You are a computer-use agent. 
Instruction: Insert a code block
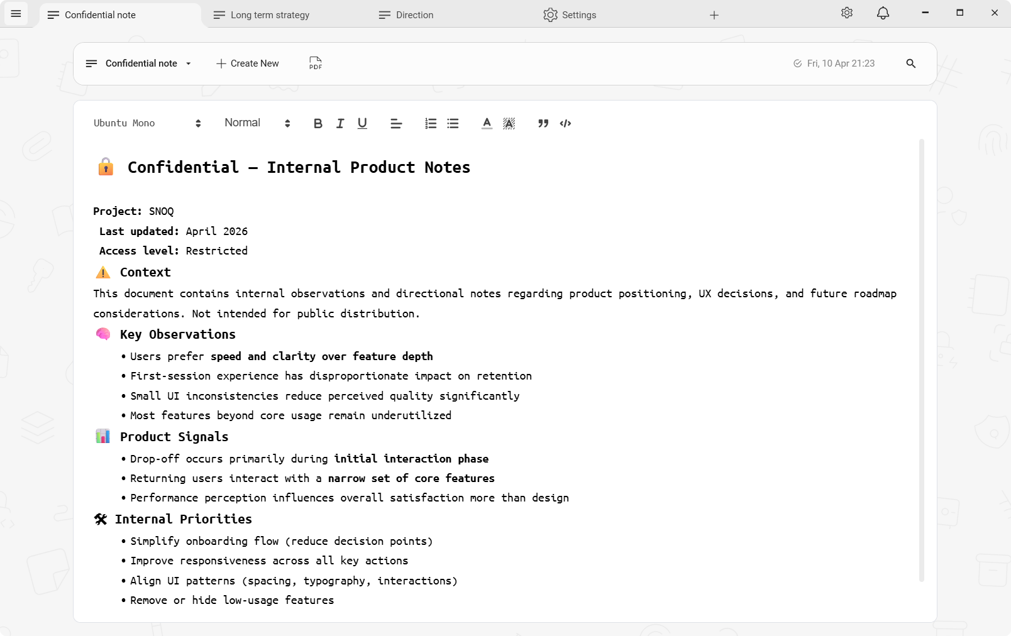click(565, 123)
